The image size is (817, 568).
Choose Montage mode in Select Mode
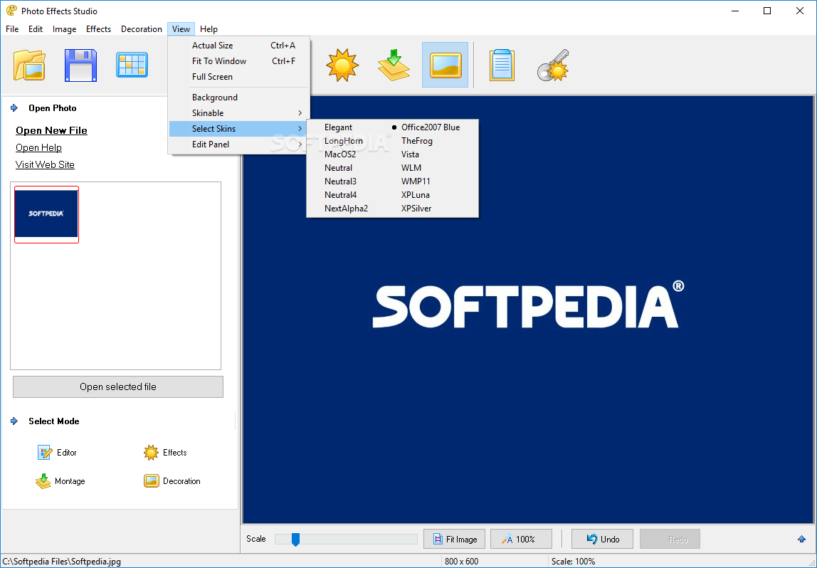(x=60, y=481)
